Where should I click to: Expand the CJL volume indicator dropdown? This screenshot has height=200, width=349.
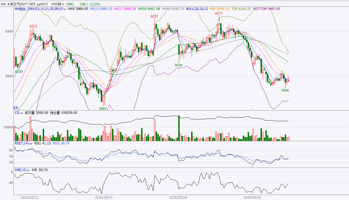coord(22,113)
